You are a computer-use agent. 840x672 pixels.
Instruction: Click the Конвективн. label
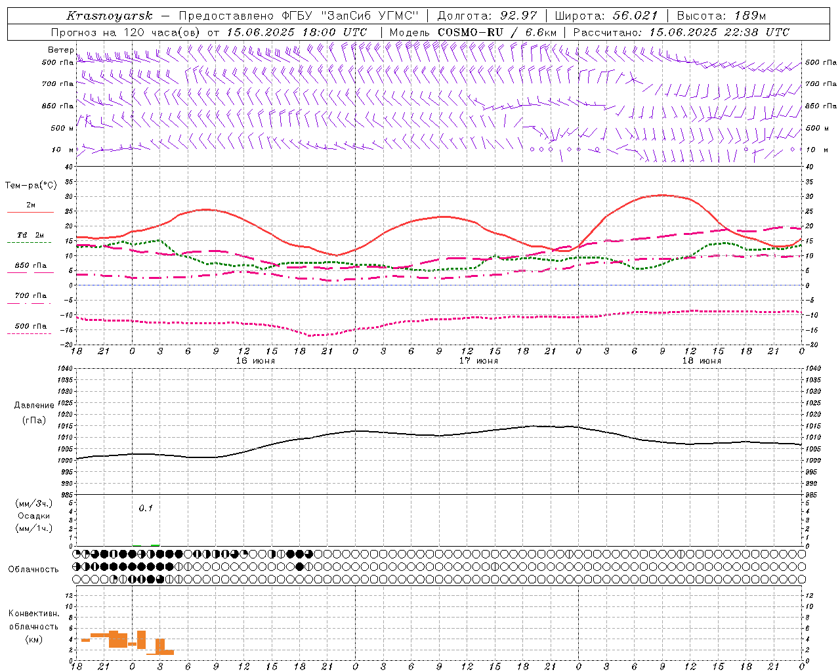tap(33, 614)
